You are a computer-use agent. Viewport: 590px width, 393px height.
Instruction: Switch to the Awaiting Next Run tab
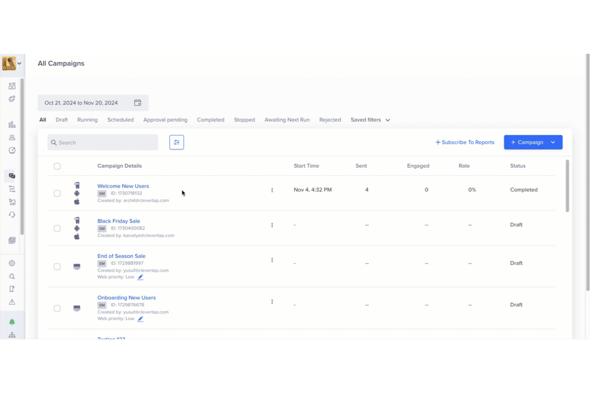coord(287,120)
